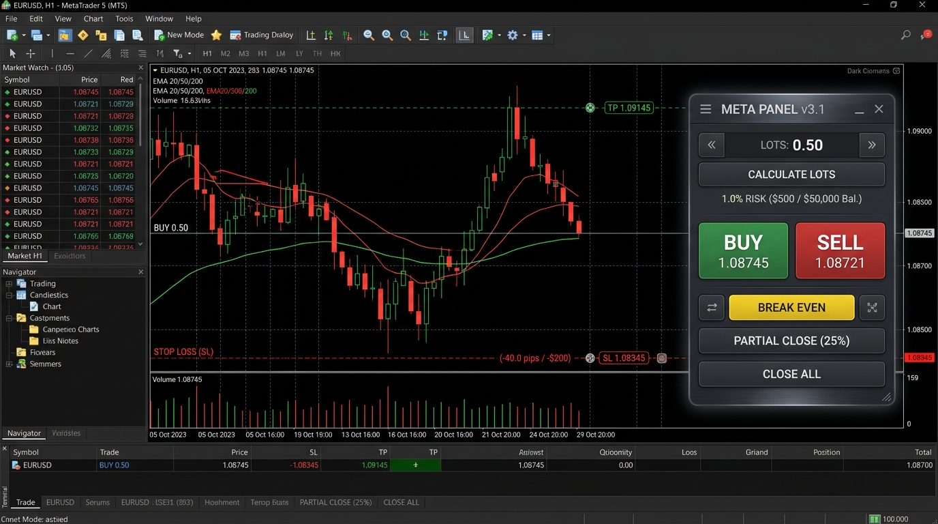
Task: Open the Chart menu
Action: pos(93,18)
